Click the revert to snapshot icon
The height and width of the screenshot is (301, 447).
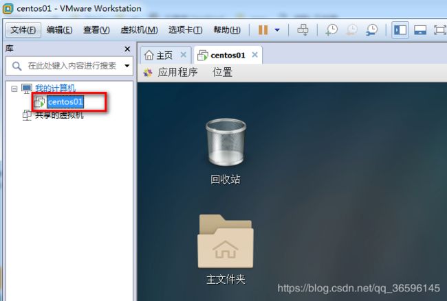(x=352, y=30)
